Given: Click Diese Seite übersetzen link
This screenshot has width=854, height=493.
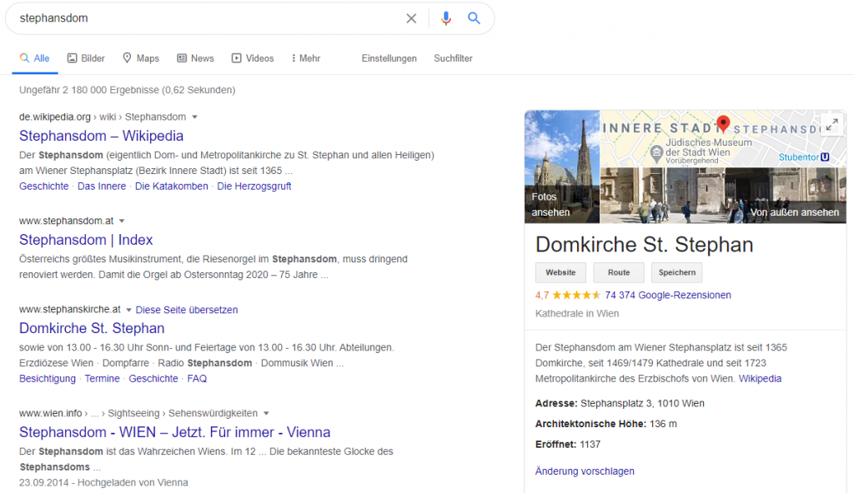Looking at the screenshot, I should click(187, 310).
